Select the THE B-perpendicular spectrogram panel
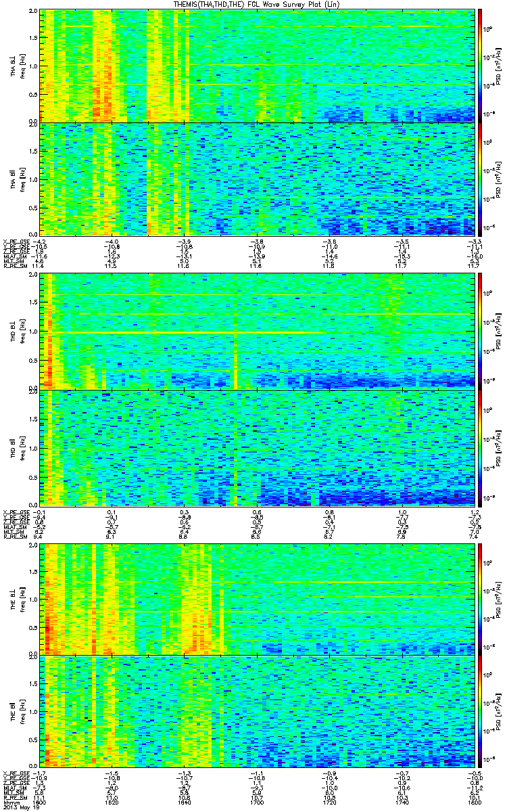507x812 pixels. [257, 598]
